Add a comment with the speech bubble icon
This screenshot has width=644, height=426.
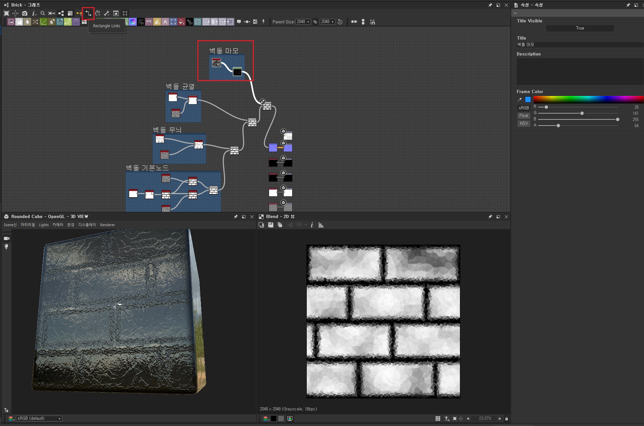[x=239, y=22]
